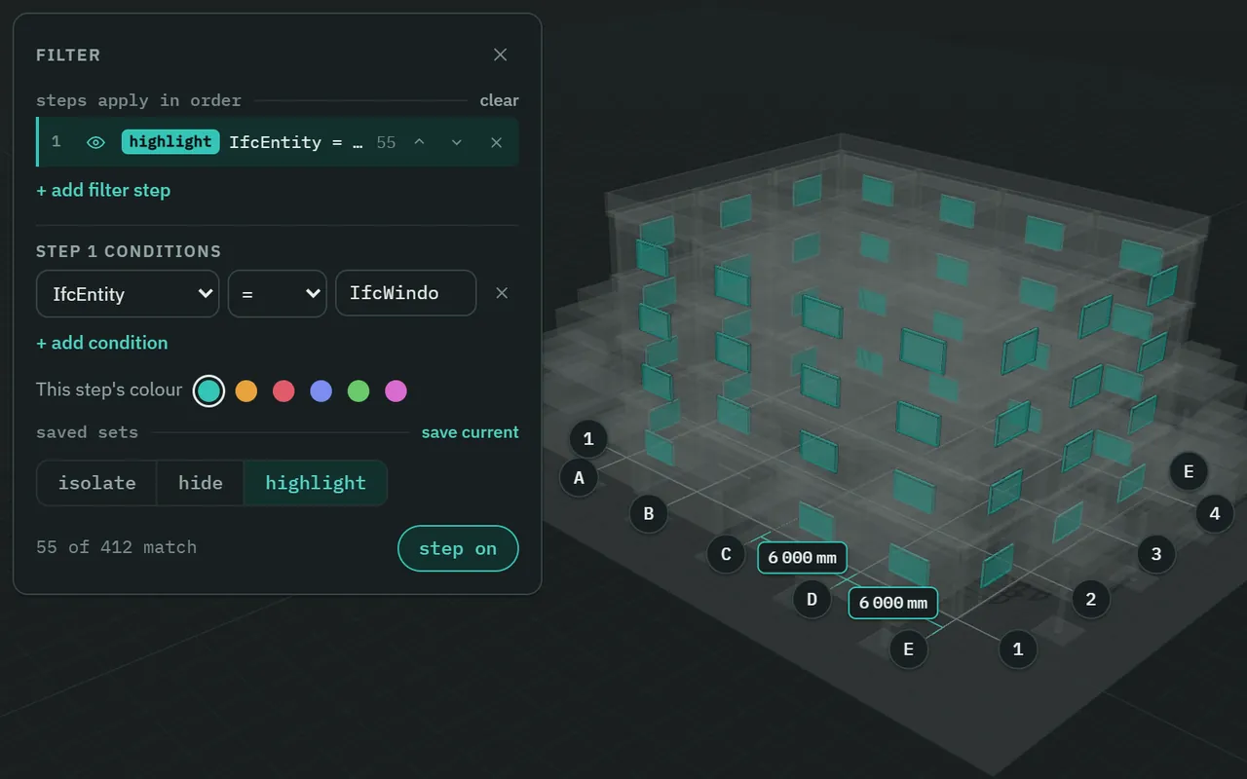This screenshot has height=779, width=1247.
Task: Select grid axis bubble 4
Action: pos(1214,513)
